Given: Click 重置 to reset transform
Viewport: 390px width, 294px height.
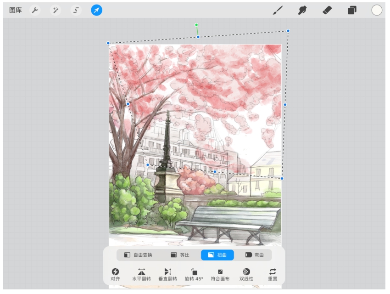Looking at the screenshot, I should [273, 275].
